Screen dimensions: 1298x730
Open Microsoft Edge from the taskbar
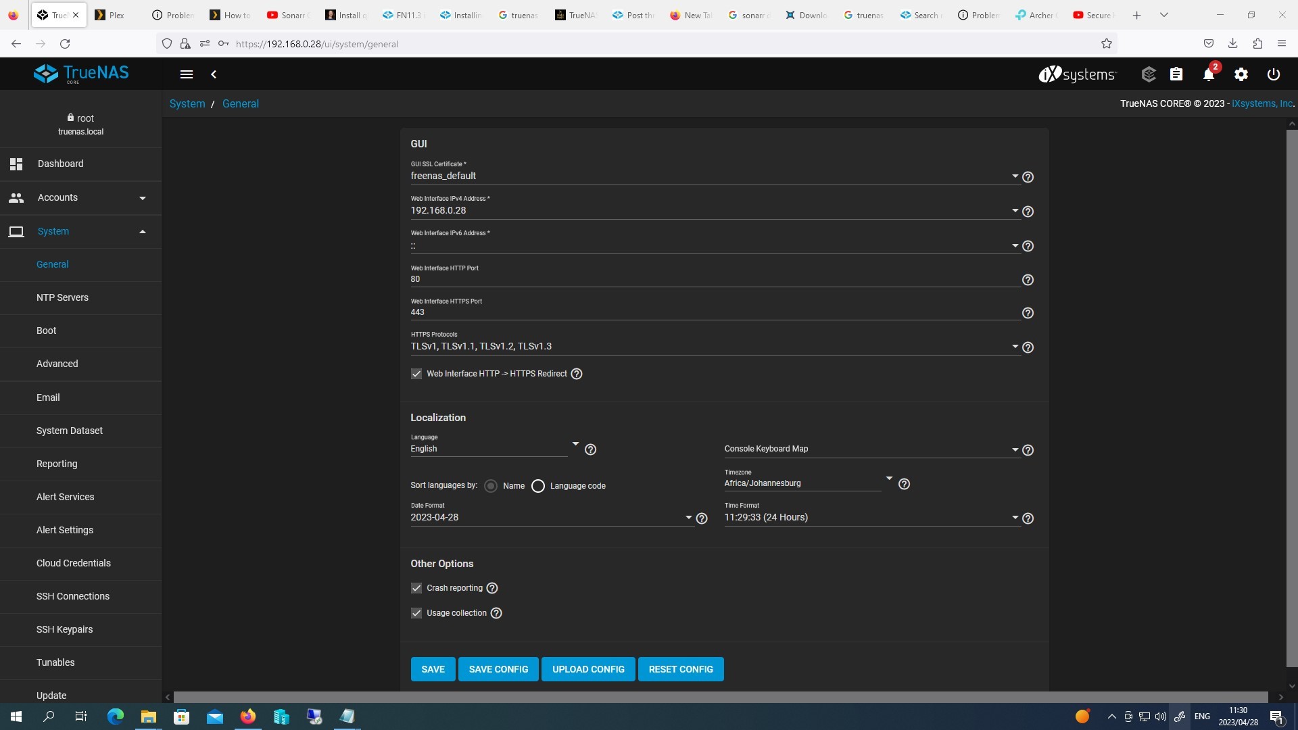coord(116,716)
